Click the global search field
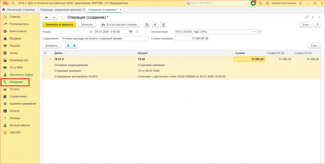 [x=218, y=3]
